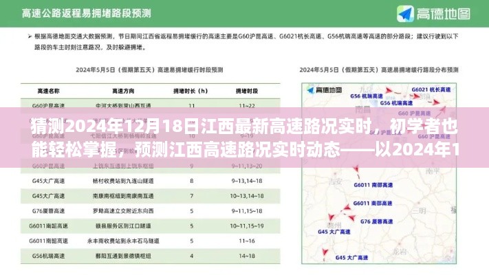The image size is (489, 275).
Task: Click the 永丰南收费站到永丰石马隧道 direction cell
Action: tap(123, 241)
